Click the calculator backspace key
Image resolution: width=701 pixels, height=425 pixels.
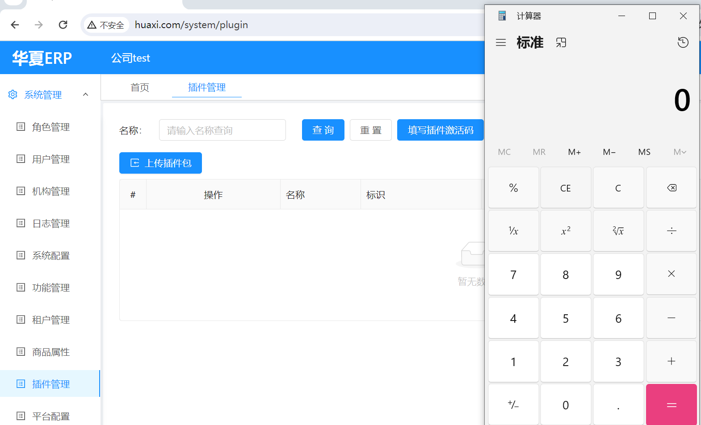click(x=672, y=187)
